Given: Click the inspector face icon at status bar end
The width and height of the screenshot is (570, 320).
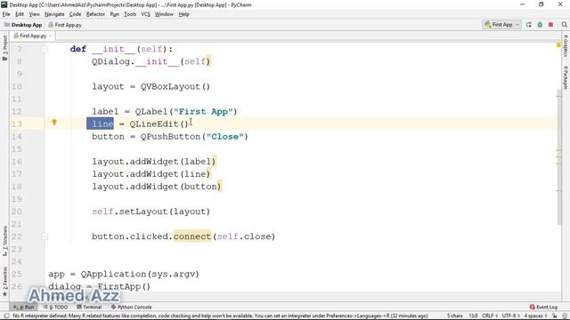Looking at the screenshot, I should pyautogui.click(x=565, y=316).
